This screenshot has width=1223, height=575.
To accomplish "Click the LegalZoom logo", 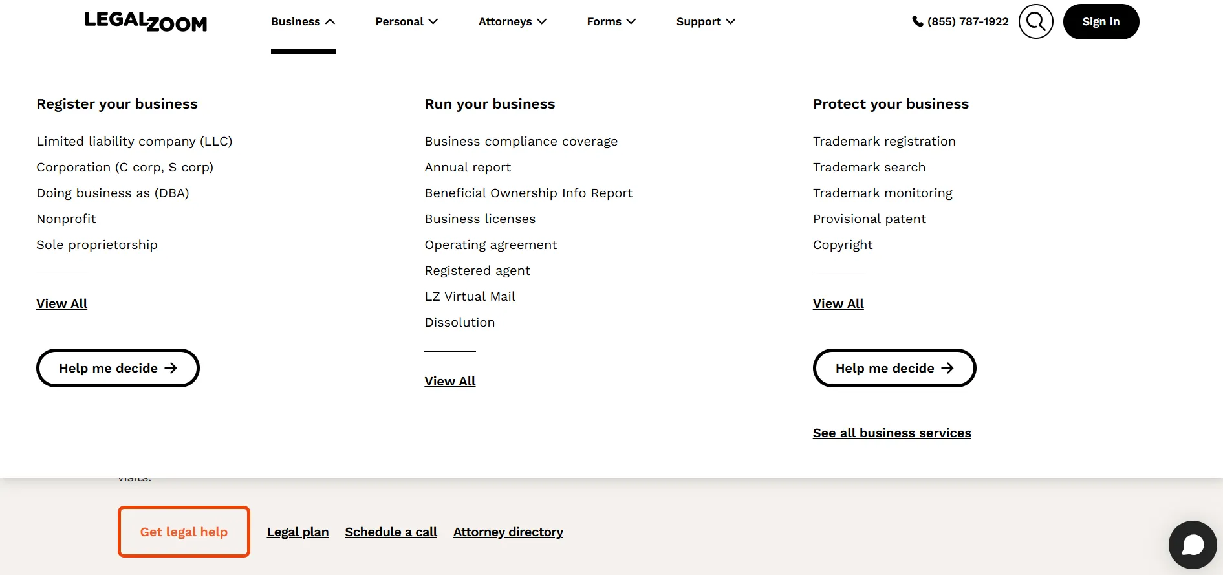I will 146,22.
